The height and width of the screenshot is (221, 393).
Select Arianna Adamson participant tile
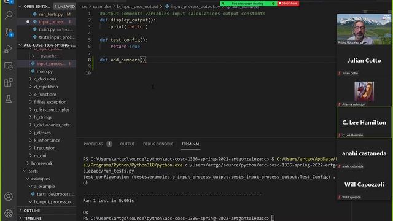pos(364,91)
